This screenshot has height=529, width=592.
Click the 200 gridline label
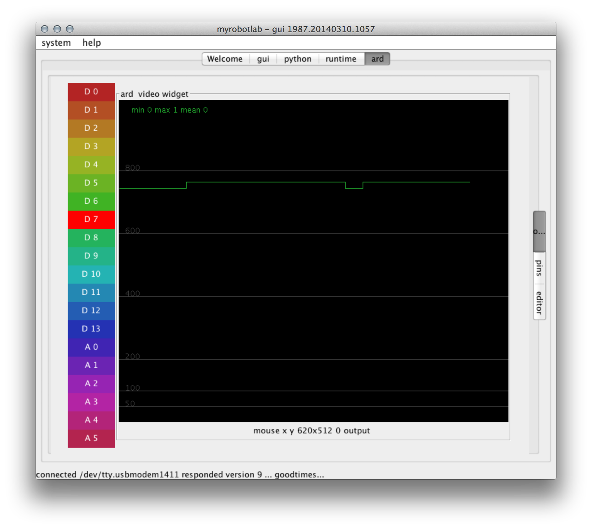(x=132, y=356)
